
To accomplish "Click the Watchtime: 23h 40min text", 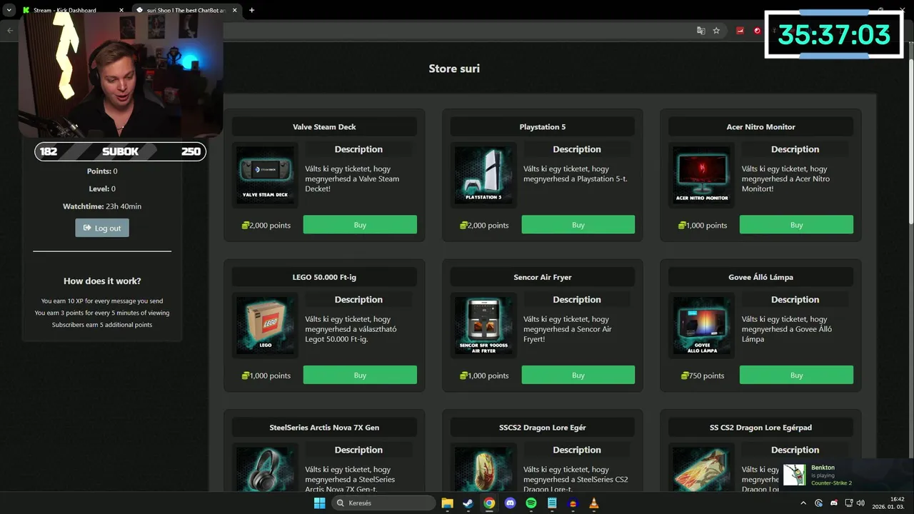I will (x=102, y=206).
